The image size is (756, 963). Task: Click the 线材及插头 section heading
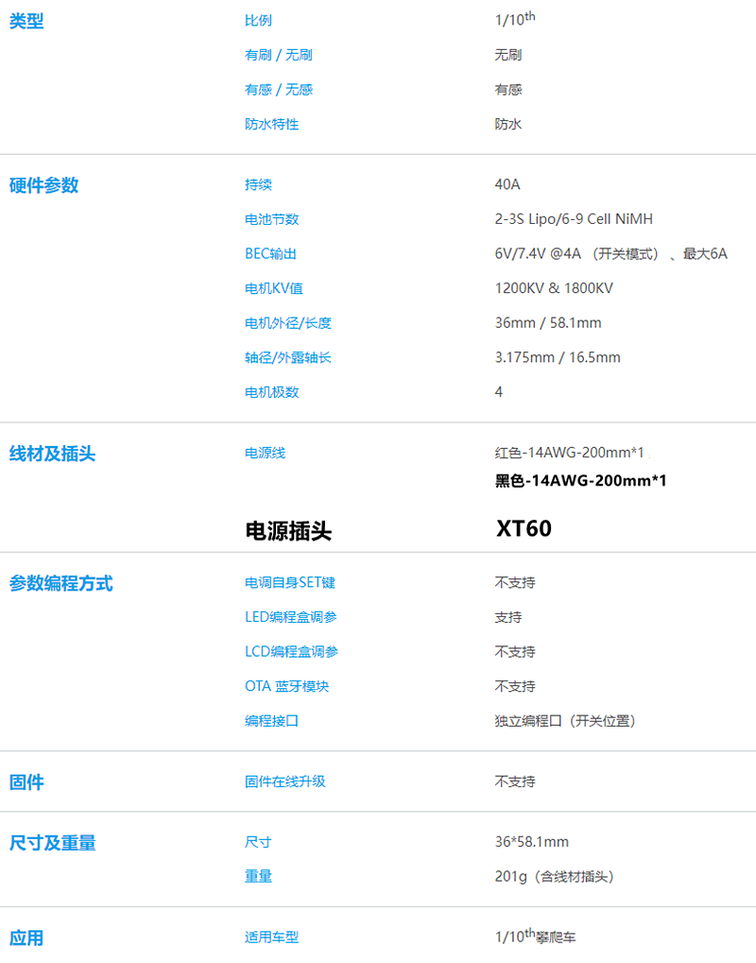pyautogui.click(x=52, y=454)
